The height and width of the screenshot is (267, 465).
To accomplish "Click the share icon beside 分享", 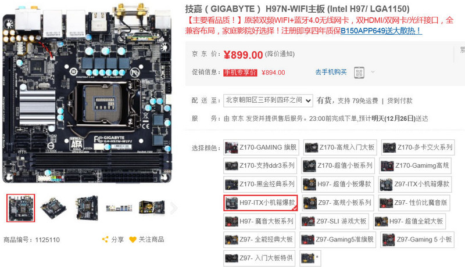I will 105,240.
